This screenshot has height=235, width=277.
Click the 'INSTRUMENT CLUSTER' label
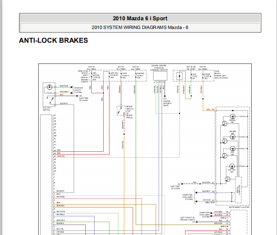pyautogui.click(x=239, y=207)
